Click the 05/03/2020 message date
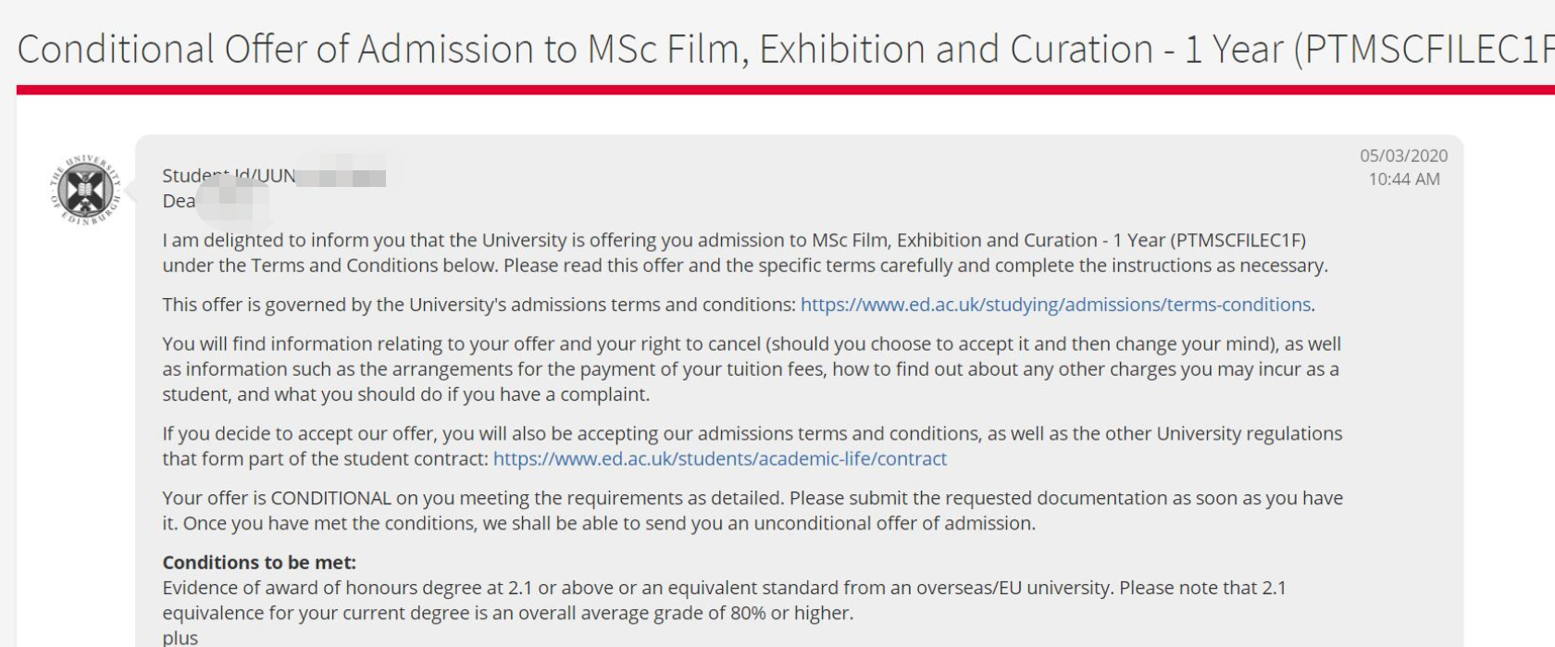The image size is (1555, 647). tap(1403, 156)
